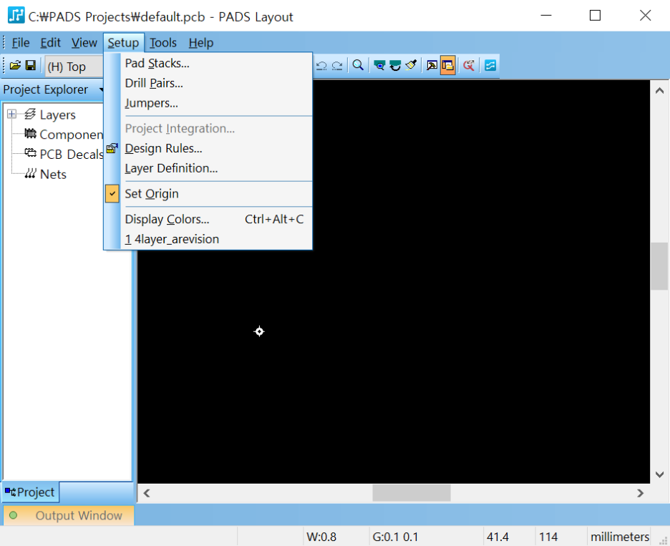Open the Edit menu
670x546 pixels.
pyautogui.click(x=50, y=43)
